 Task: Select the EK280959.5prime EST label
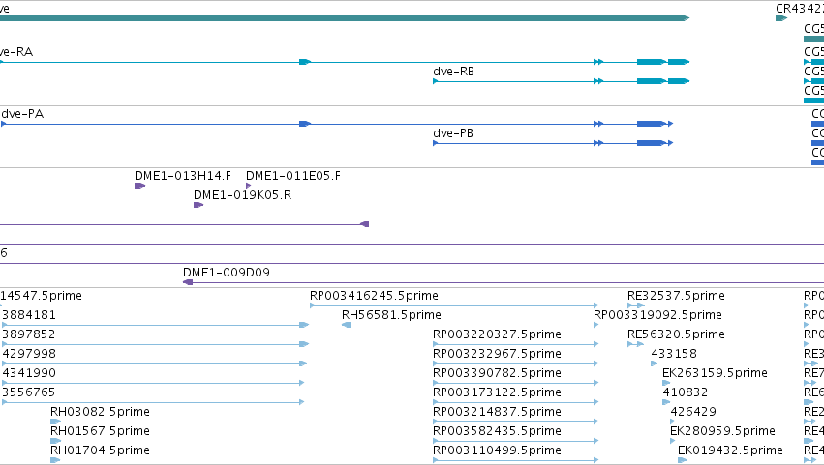click(x=722, y=431)
